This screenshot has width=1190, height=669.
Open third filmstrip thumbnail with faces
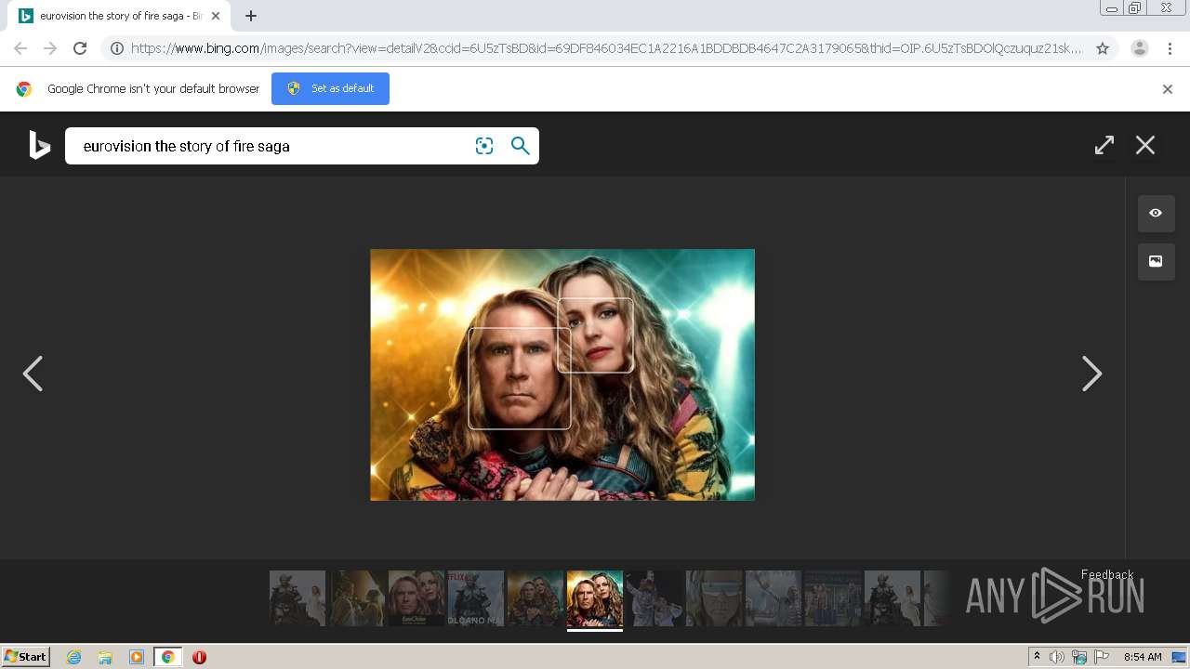tap(416, 598)
